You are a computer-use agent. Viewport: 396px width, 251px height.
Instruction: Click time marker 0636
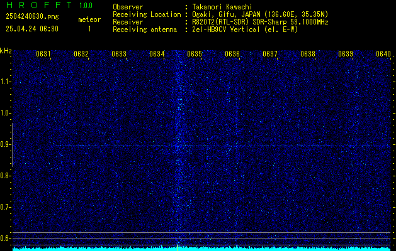click(x=232, y=54)
